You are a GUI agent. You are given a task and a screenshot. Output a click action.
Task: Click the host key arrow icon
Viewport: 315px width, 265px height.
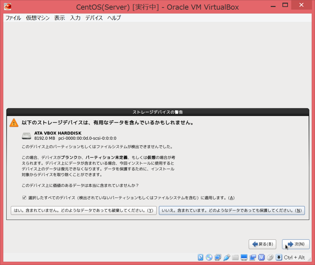tap(279, 257)
